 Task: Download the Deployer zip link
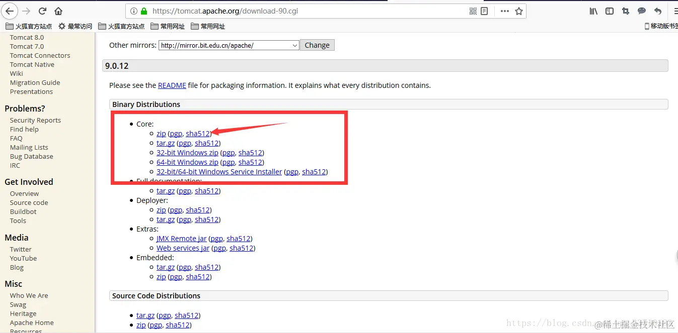tap(161, 210)
